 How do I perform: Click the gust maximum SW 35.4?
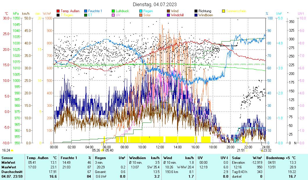[x=153, y=167]
